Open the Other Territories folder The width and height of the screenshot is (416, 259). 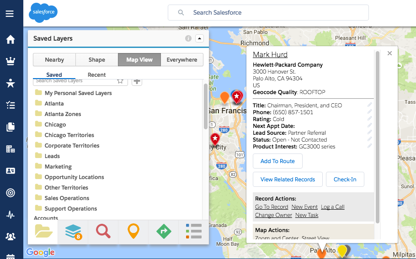pos(62,188)
